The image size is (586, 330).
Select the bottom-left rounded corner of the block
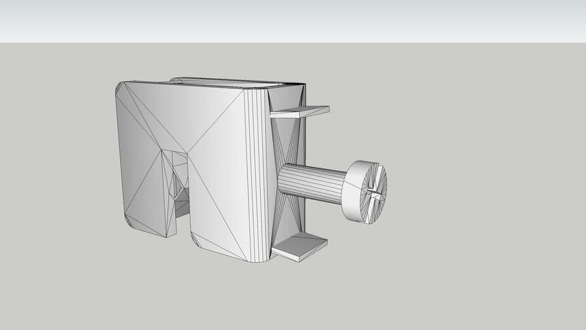click(x=131, y=224)
